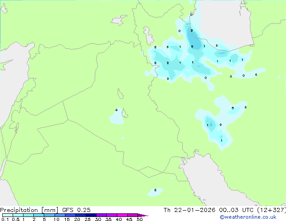286x221 pixels.
Task: Click the 35–40 mm legend color swatch
Action: (x=112, y=215)
